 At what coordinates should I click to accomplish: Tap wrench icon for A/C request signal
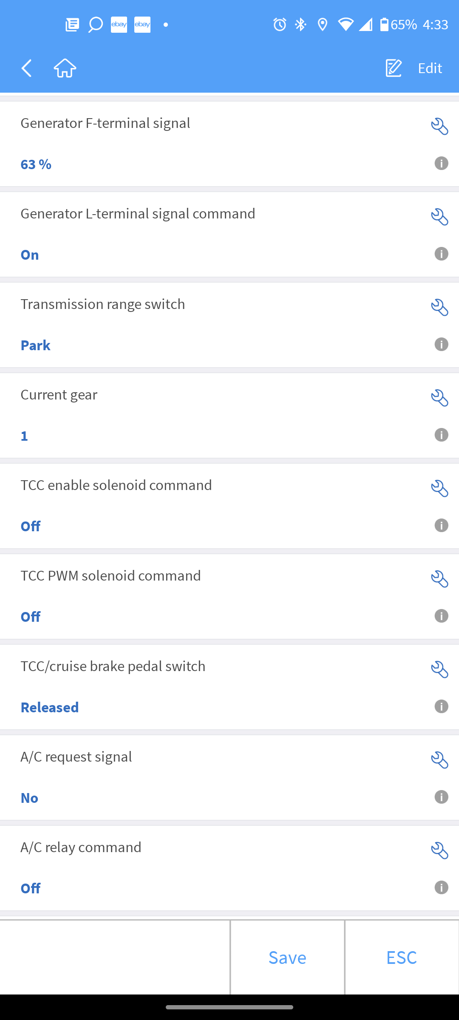[439, 760]
